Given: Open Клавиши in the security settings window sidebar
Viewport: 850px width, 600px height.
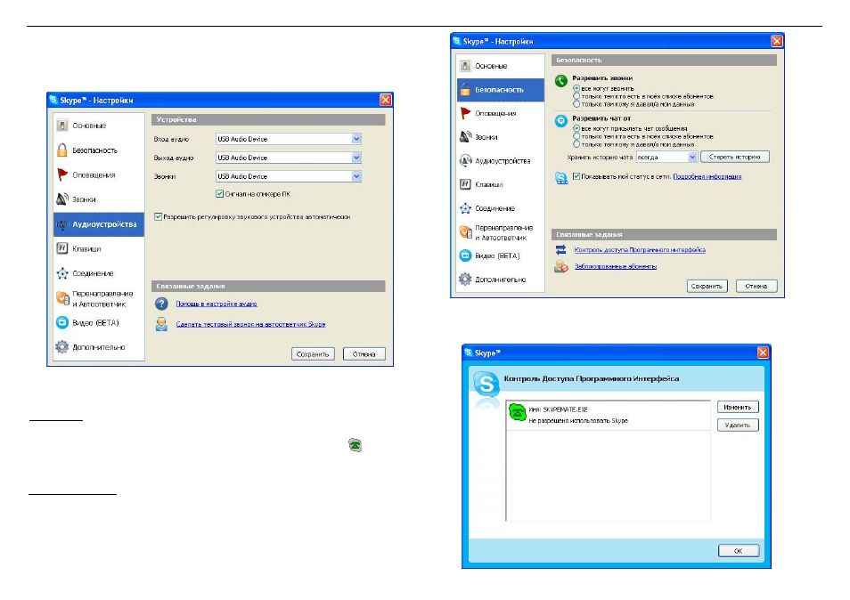Looking at the screenshot, I should [x=500, y=184].
